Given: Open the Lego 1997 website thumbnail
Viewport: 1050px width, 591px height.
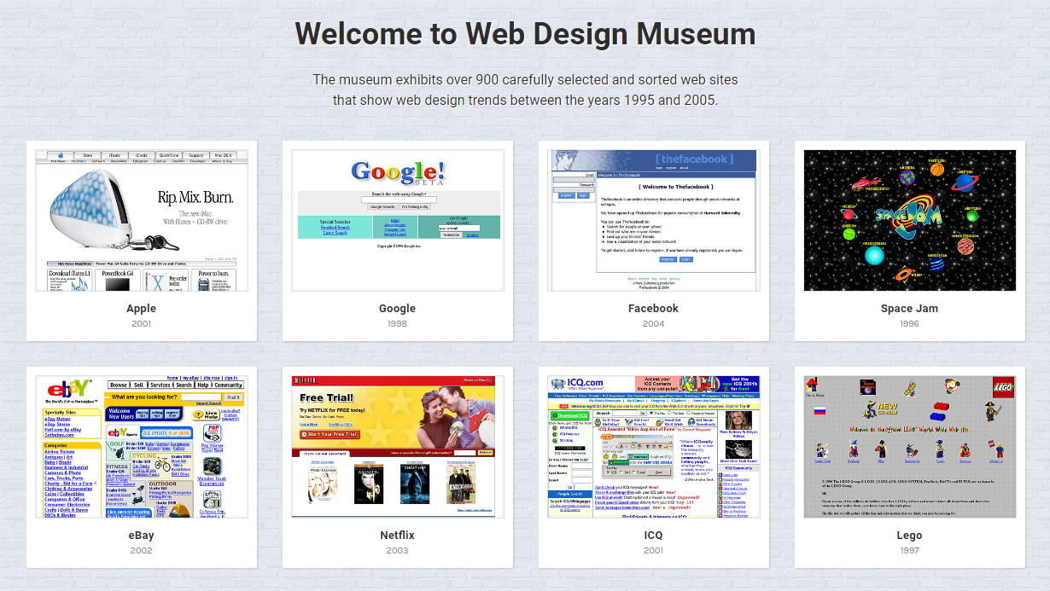Looking at the screenshot, I should [x=910, y=447].
